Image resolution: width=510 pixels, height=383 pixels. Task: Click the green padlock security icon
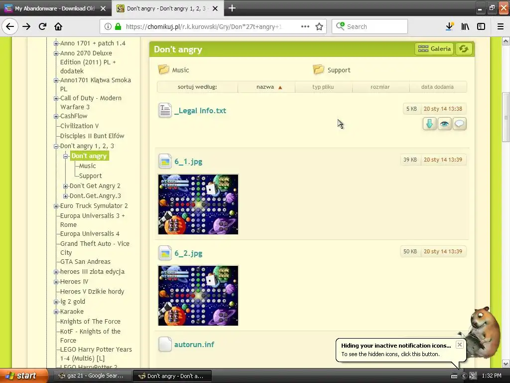[x=118, y=26]
